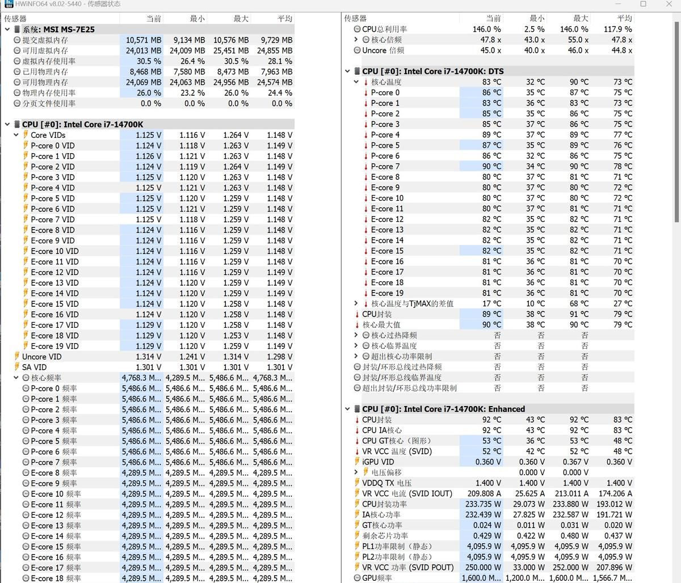Expand the 核心倍频 node

pos(356,40)
